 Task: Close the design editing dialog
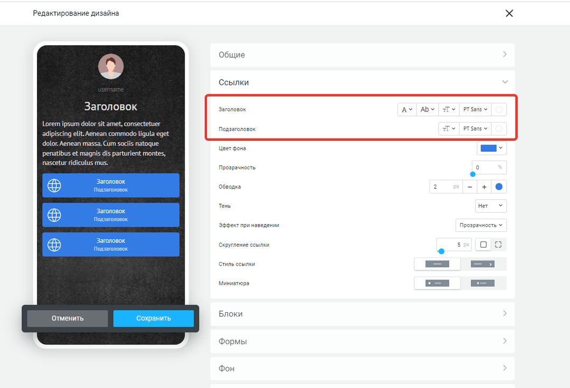[509, 13]
